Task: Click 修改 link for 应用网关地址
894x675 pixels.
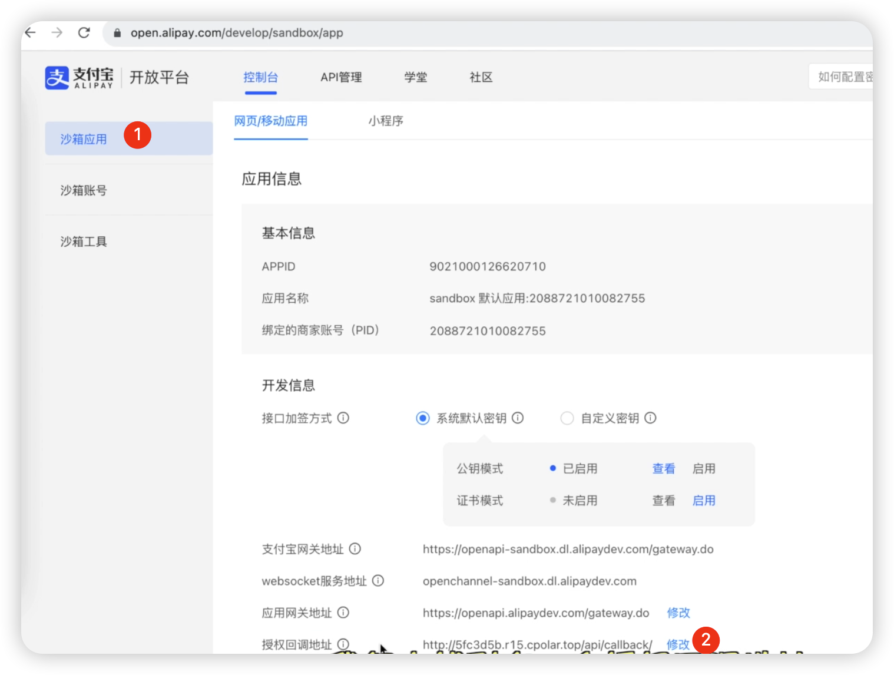Action: click(678, 613)
